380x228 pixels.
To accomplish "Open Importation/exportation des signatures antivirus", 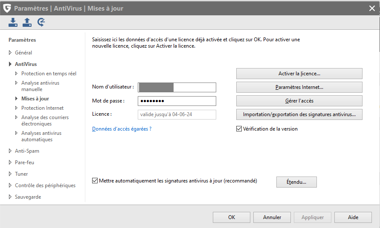I will (x=299, y=114).
